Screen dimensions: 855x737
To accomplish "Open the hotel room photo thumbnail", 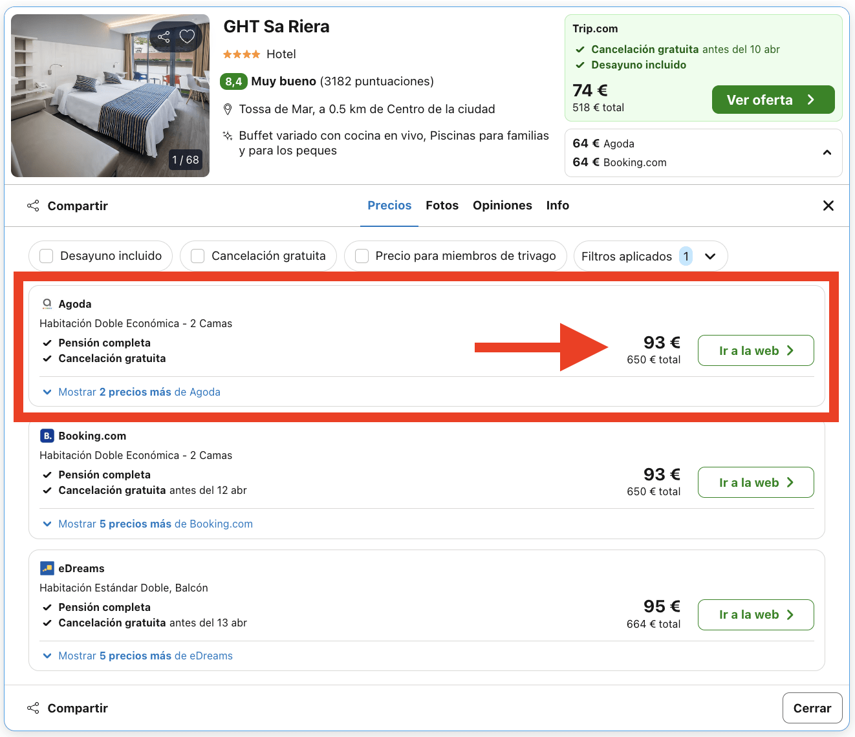I will (110, 96).
